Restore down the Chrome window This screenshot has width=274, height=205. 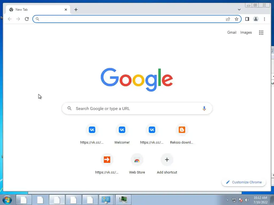pyautogui.click(x=255, y=5)
